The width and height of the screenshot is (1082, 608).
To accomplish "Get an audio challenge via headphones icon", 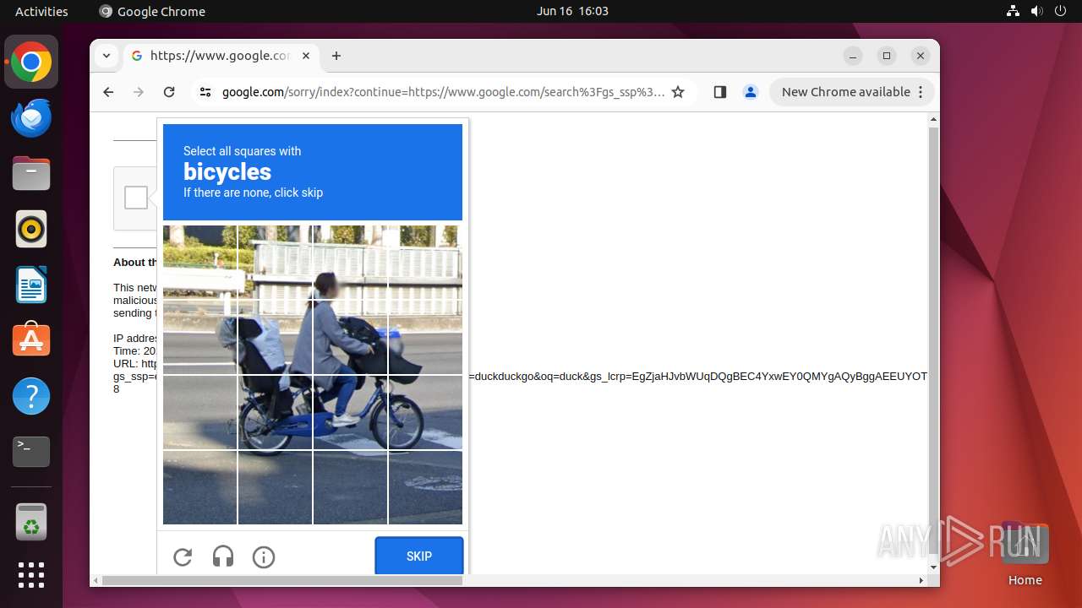I will 223,556.
